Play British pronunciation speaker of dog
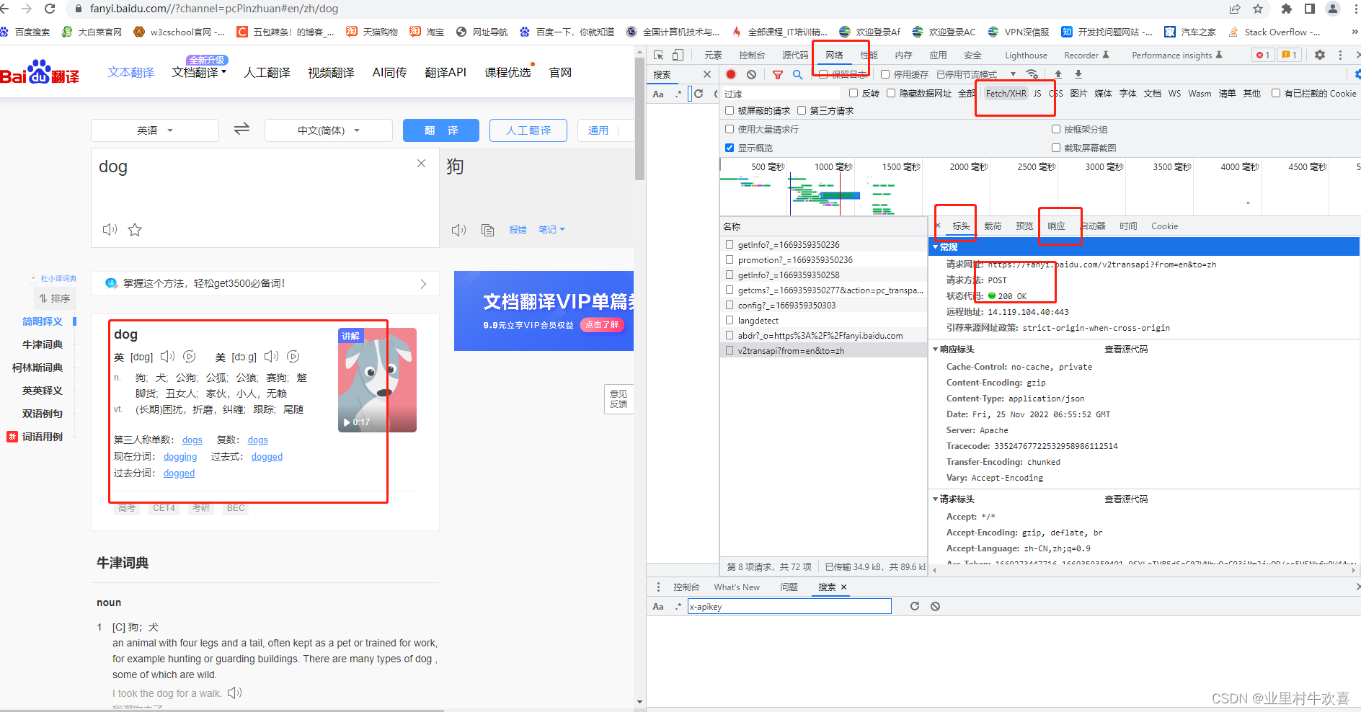This screenshot has height=712, width=1361. 168,356
